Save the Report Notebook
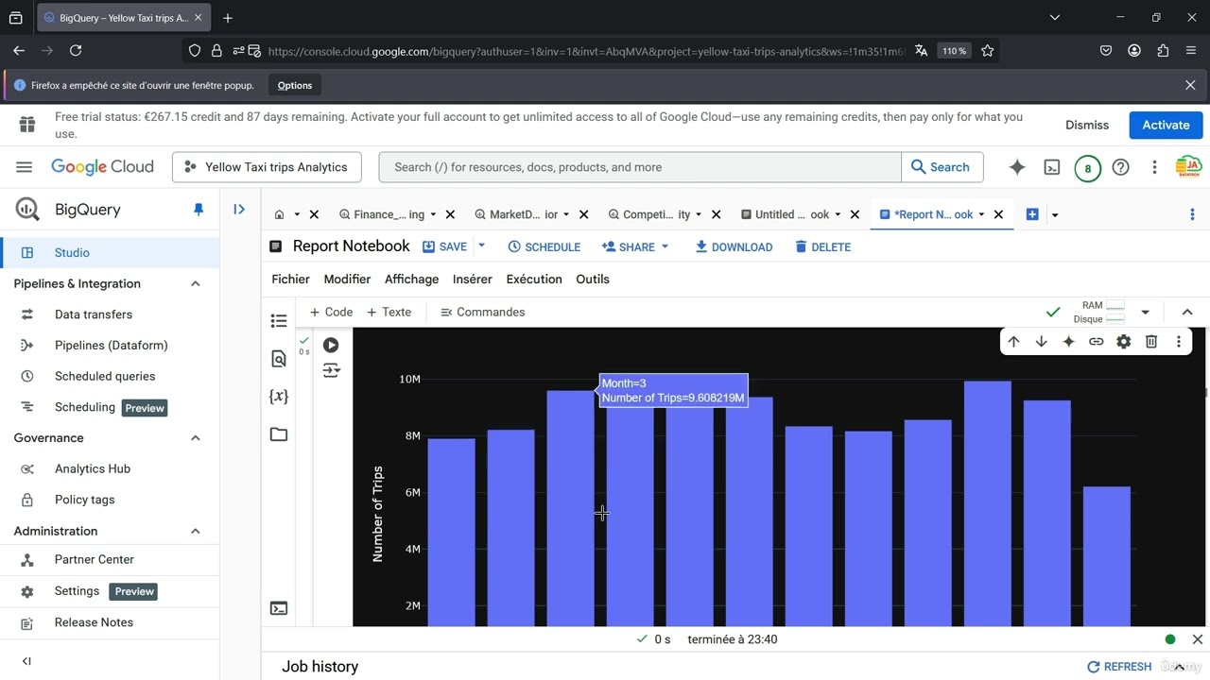The width and height of the screenshot is (1210, 680). coord(444,246)
